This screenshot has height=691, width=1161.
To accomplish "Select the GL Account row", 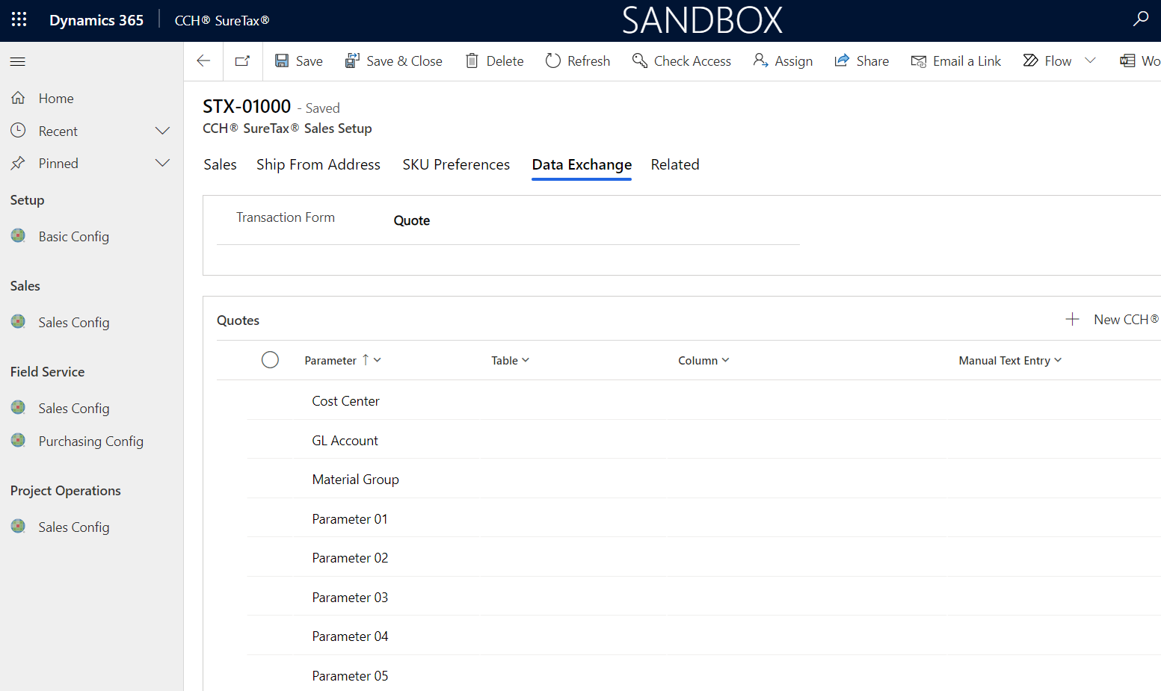I will tap(703, 440).
